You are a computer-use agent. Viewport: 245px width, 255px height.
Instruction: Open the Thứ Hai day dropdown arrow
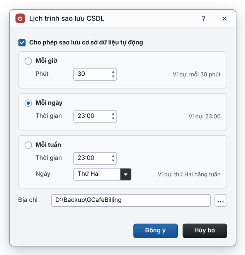click(126, 174)
